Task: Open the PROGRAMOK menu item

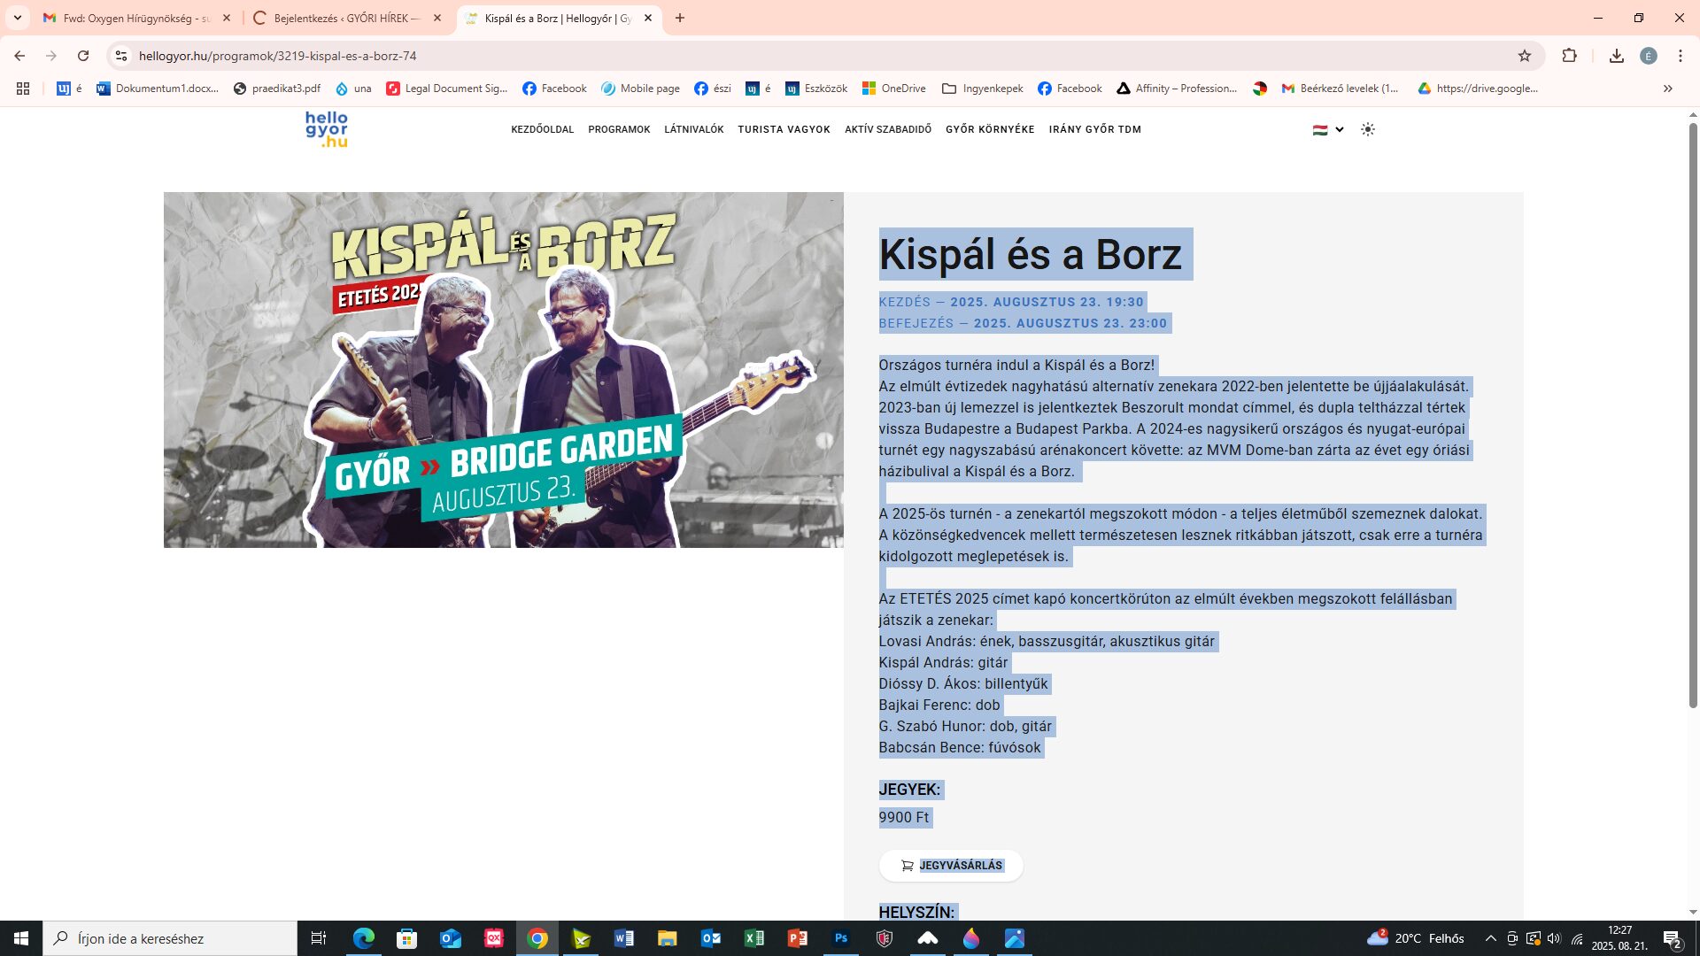Action: [x=619, y=129]
